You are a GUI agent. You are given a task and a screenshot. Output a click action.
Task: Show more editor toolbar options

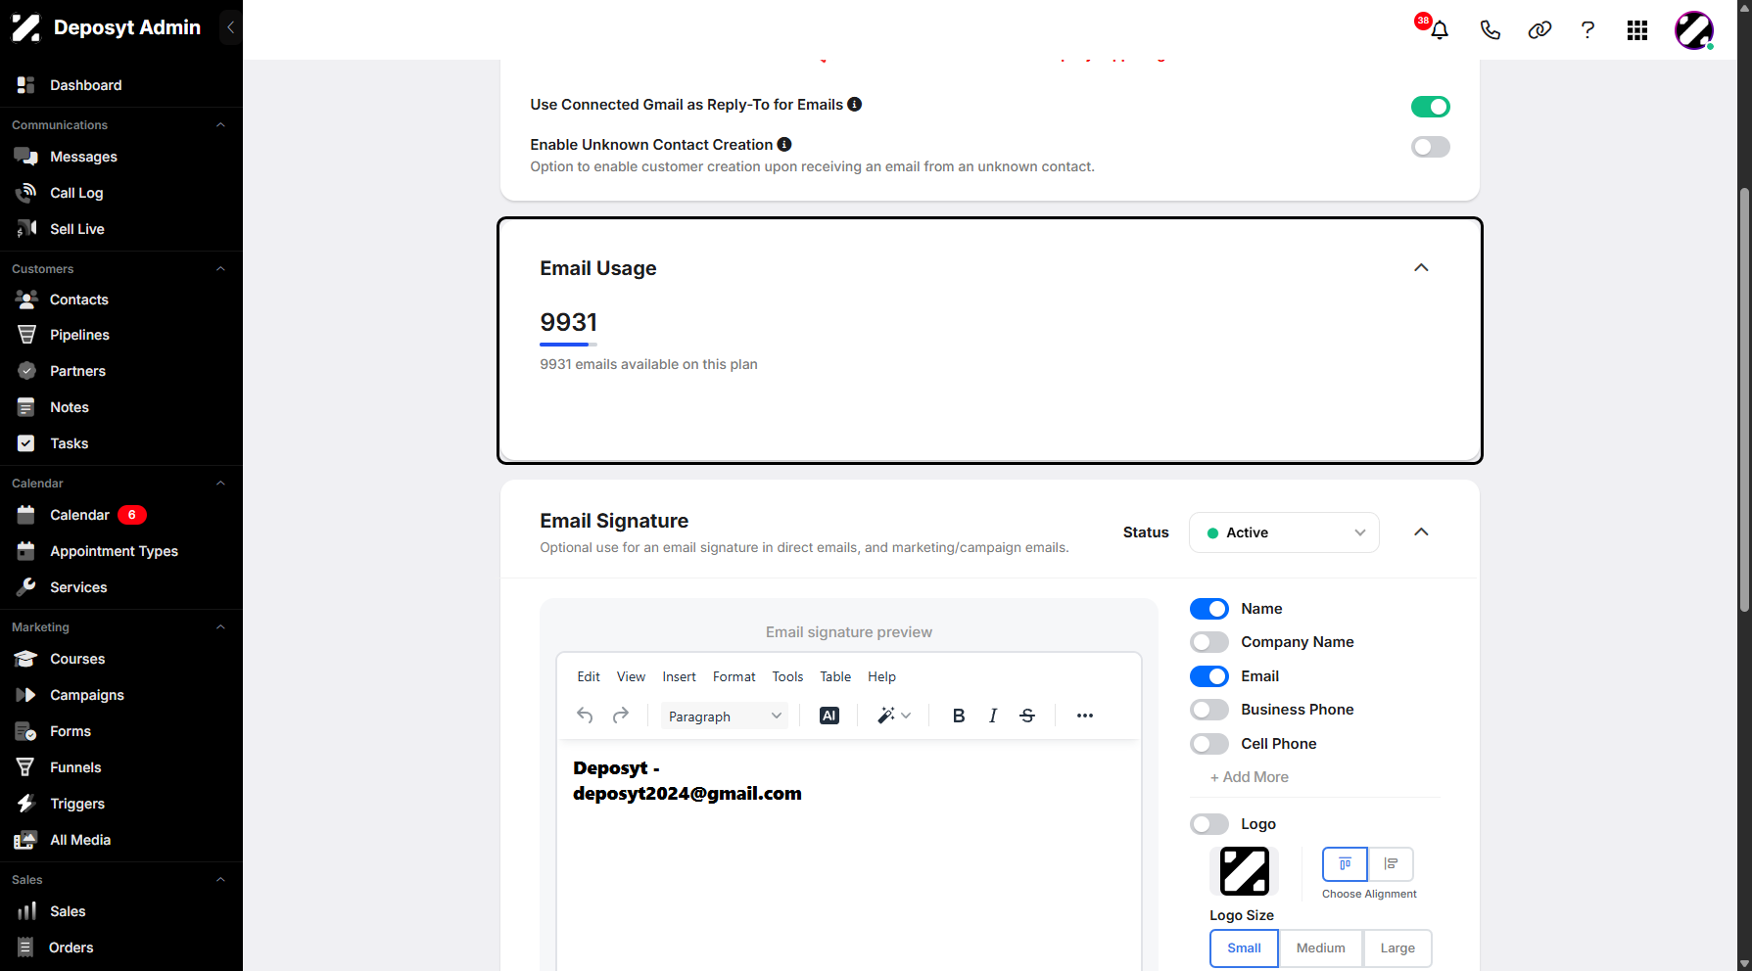click(1085, 716)
